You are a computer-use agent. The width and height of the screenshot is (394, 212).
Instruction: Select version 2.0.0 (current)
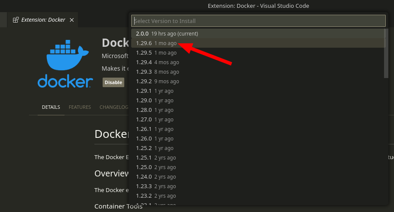pos(258,33)
